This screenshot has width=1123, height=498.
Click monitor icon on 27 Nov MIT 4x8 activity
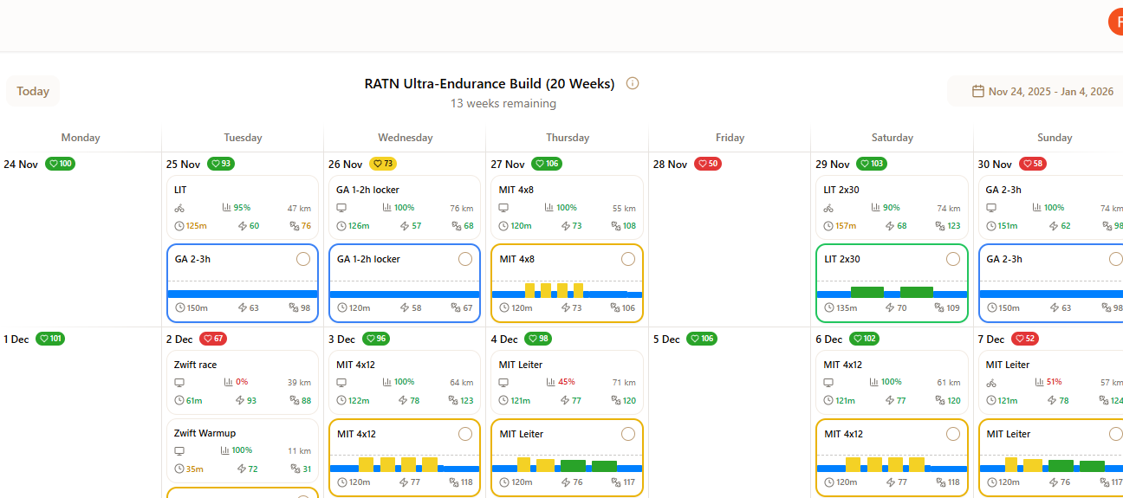(504, 208)
